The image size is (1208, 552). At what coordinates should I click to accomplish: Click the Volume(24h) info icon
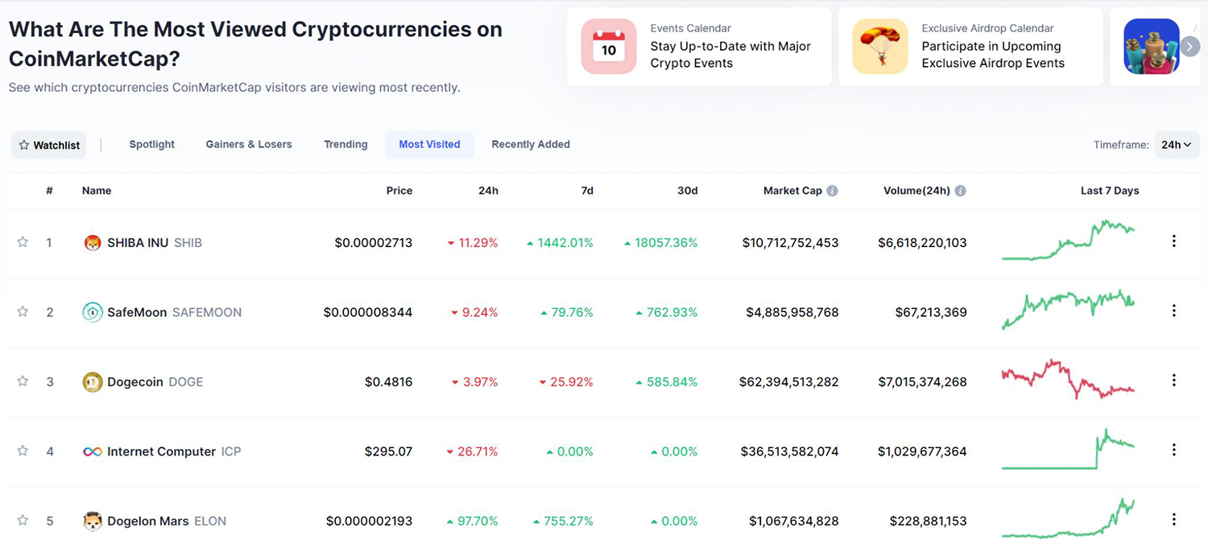960,191
